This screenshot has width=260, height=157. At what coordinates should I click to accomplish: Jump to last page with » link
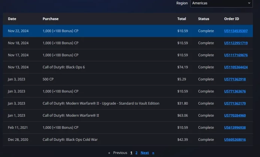coord(153,153)
